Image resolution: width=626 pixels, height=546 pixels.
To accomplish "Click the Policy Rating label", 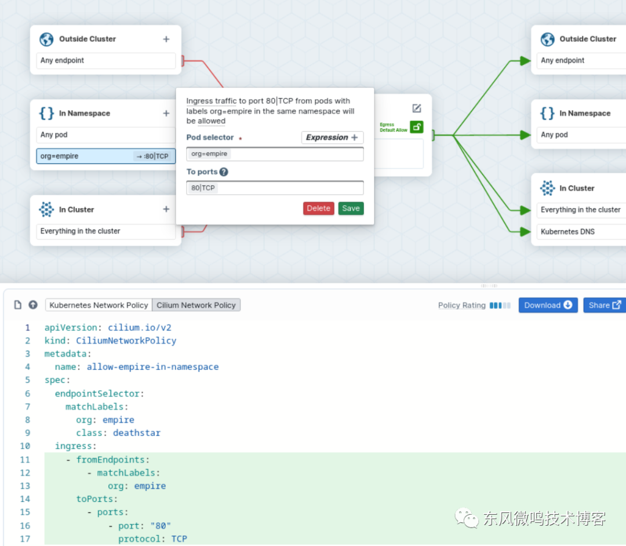I will coord(462,305).
